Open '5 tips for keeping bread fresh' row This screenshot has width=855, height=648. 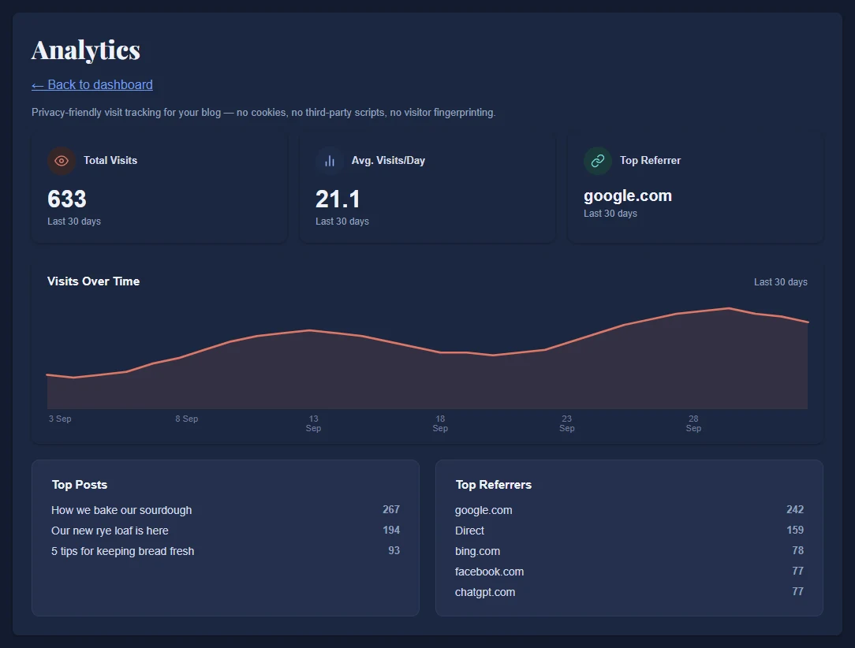point(226,551)
